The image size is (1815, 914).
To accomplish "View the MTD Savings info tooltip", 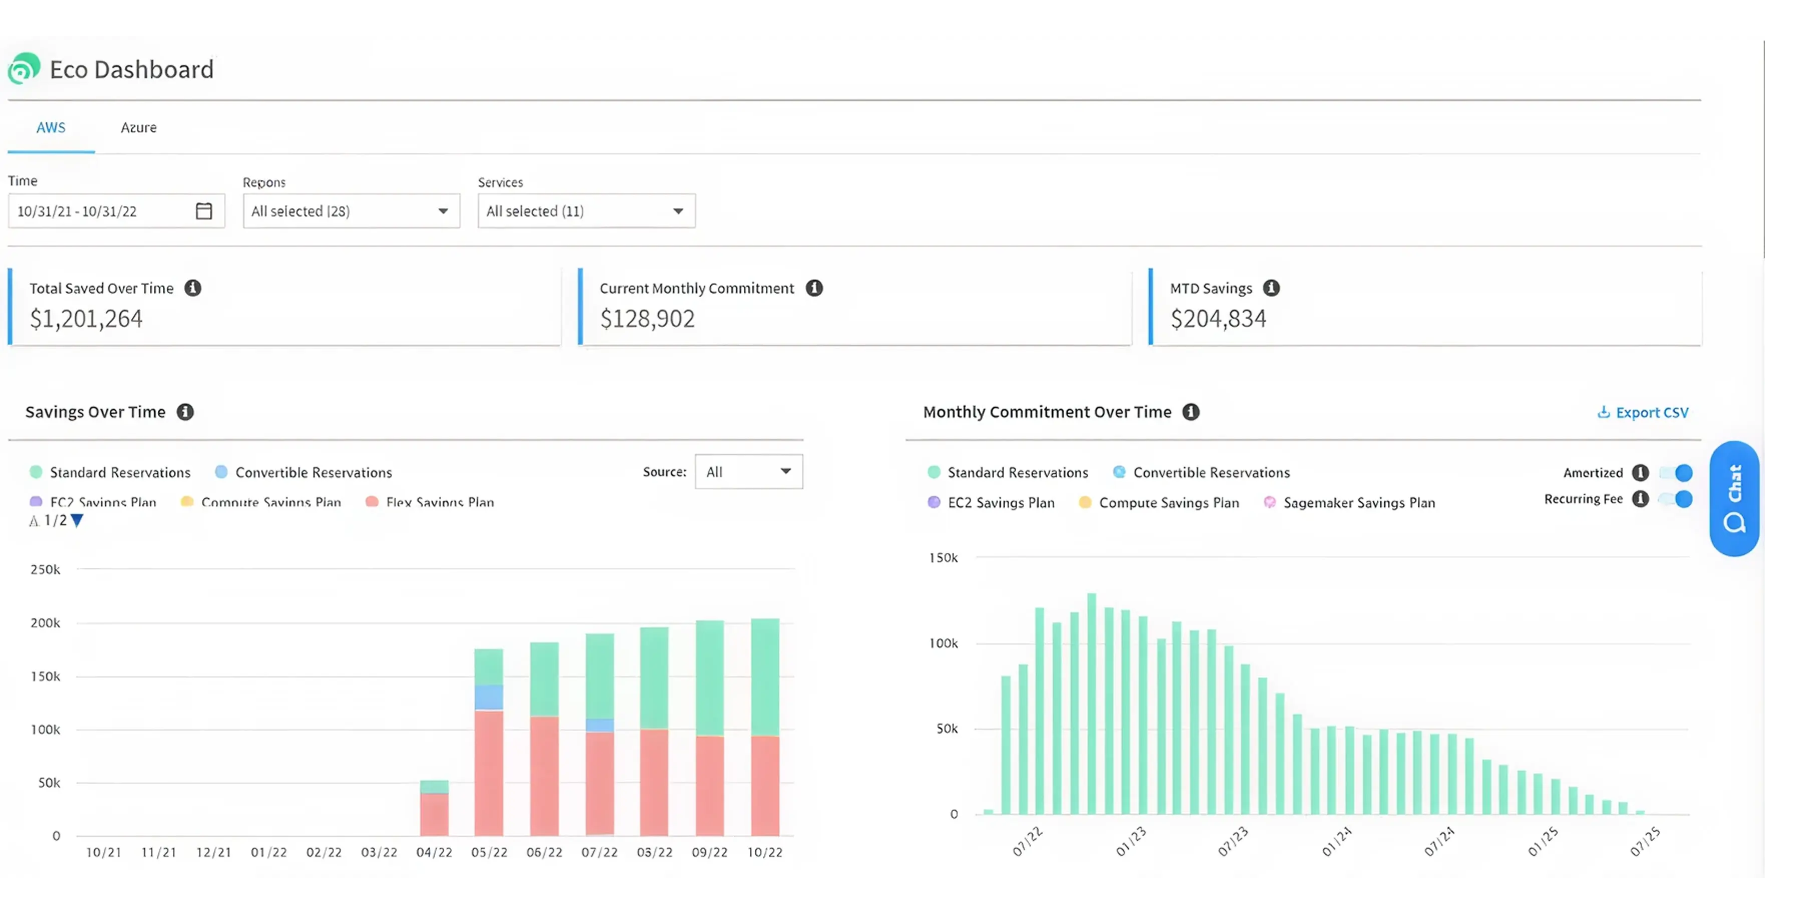I will (1271, 288).
